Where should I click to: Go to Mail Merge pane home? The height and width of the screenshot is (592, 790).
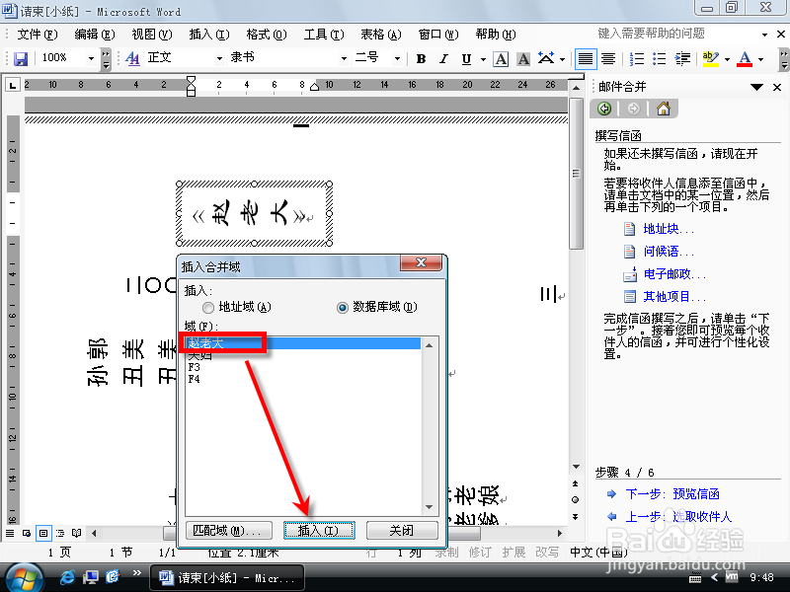click(x=664, y=109)
